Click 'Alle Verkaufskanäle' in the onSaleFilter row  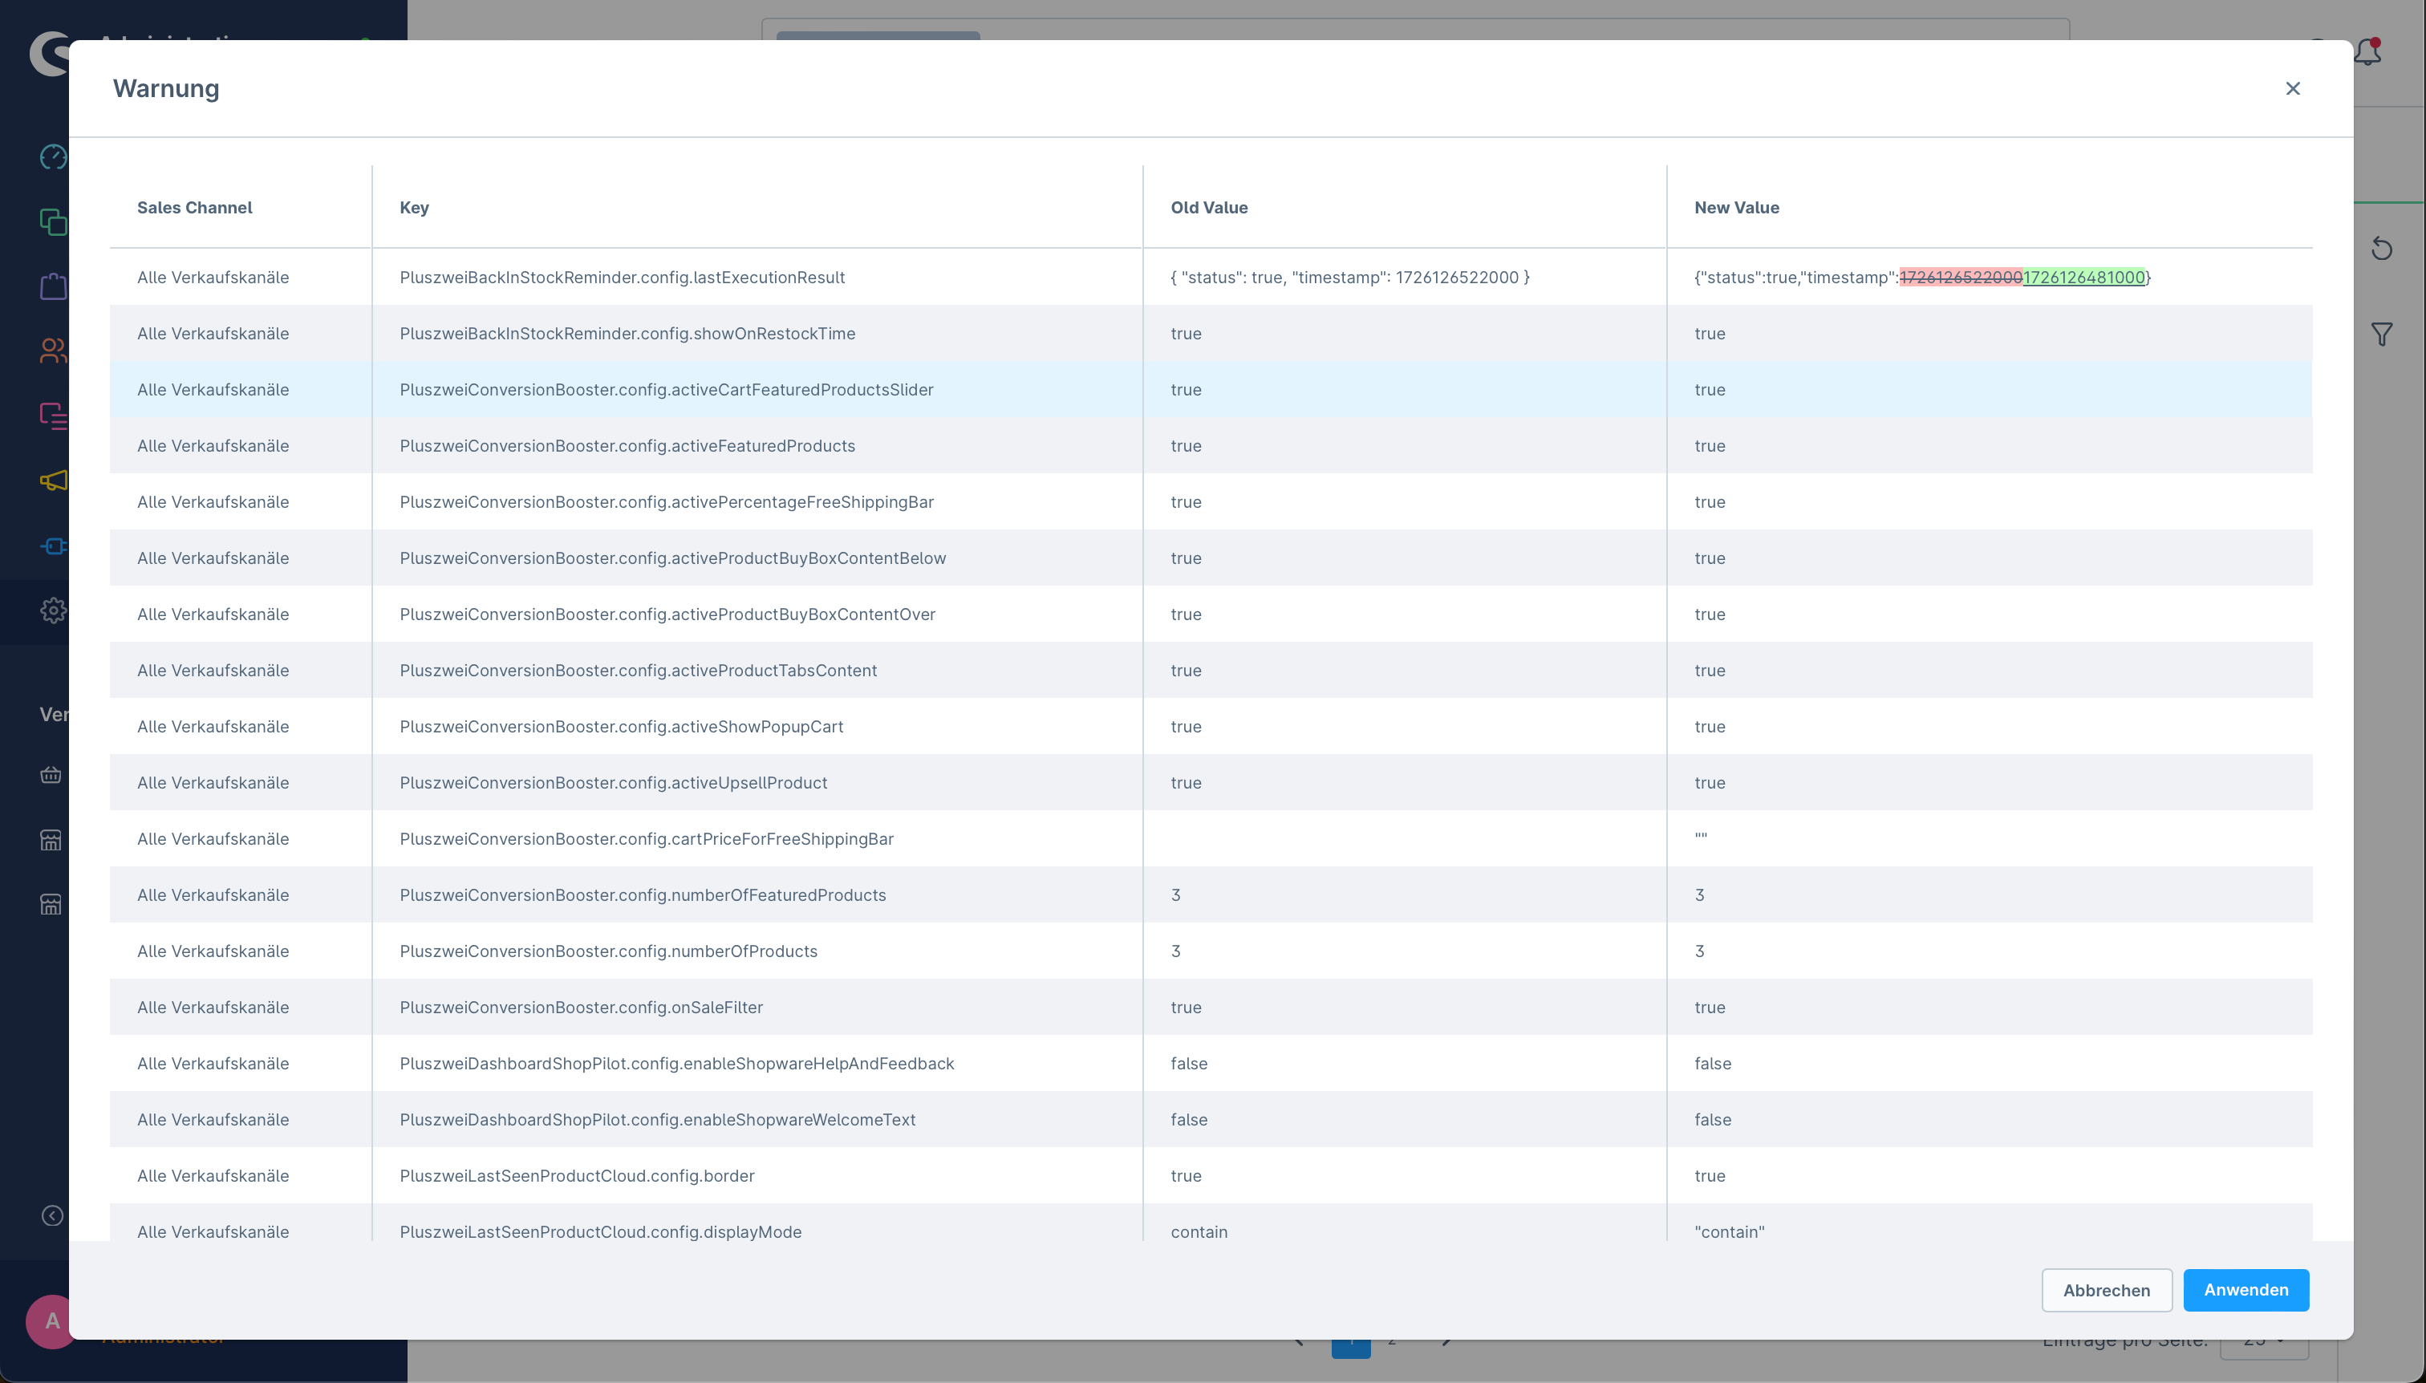click(x=213, y=1007)
